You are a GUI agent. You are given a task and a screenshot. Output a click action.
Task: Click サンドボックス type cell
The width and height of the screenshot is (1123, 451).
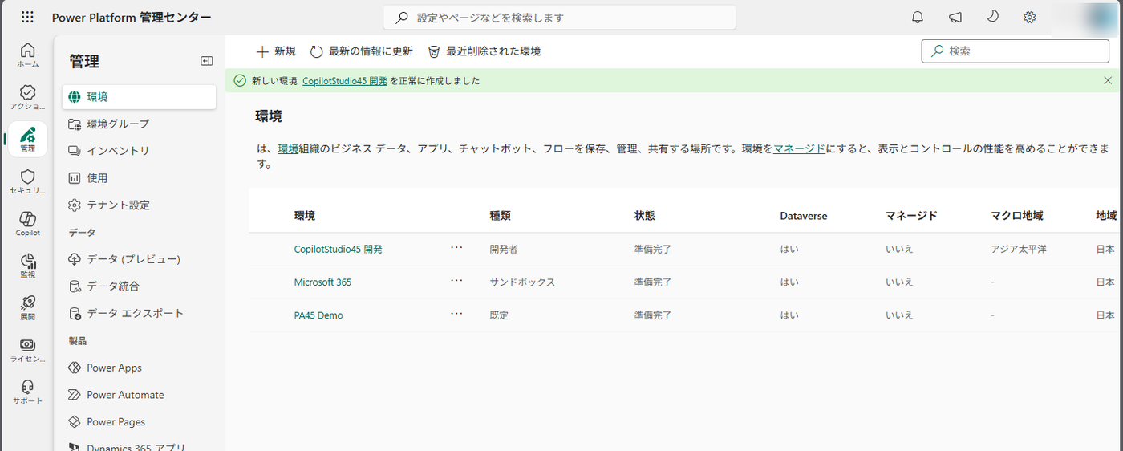[522, 282]
